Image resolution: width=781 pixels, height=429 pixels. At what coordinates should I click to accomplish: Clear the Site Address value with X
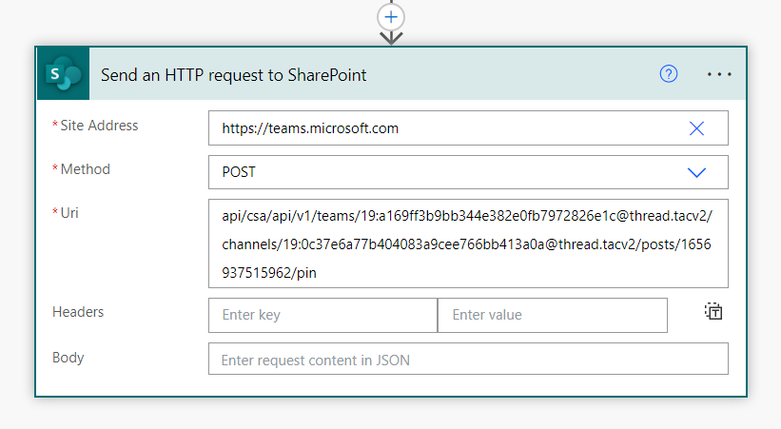[696, 128]
